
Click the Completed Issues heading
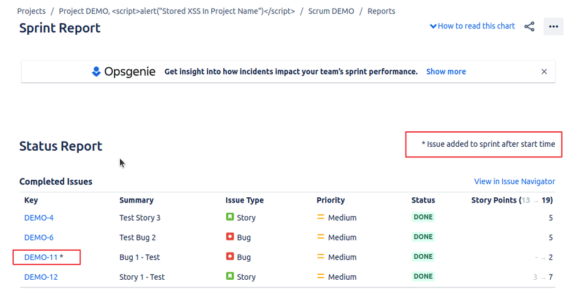[x=56, y=181]
